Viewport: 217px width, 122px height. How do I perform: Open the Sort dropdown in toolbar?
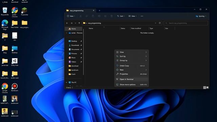point(121,16)
